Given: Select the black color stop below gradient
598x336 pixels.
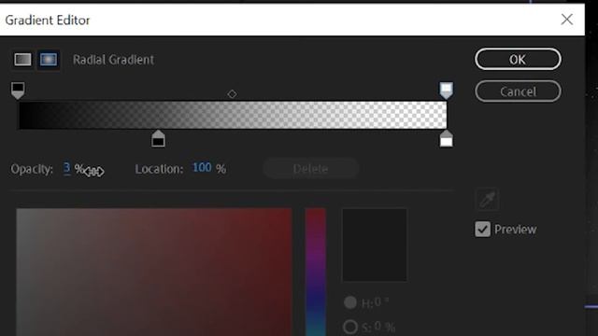Looking at the screenshot, I should (x=158, y=139).
